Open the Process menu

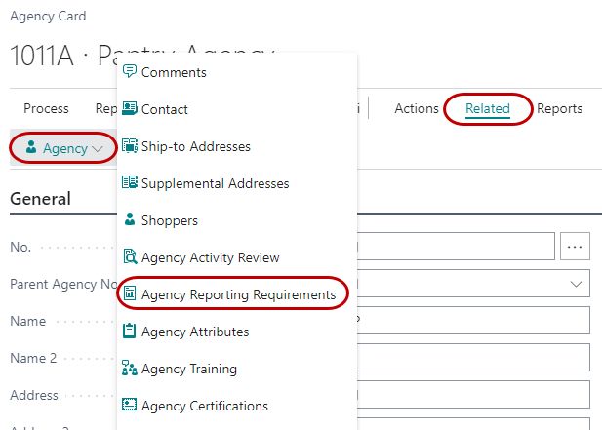46,108
